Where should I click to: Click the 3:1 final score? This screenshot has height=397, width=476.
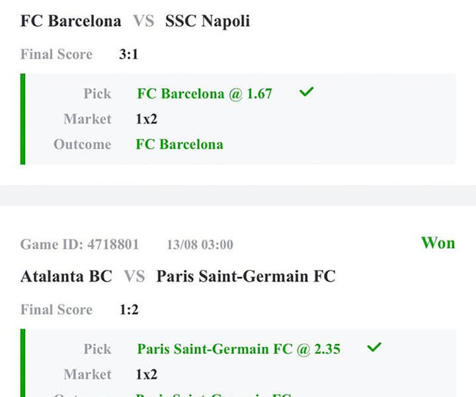[128, 55]
